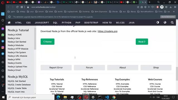
Task: Open bookmarks folder named jQuery
Action: 132,12
